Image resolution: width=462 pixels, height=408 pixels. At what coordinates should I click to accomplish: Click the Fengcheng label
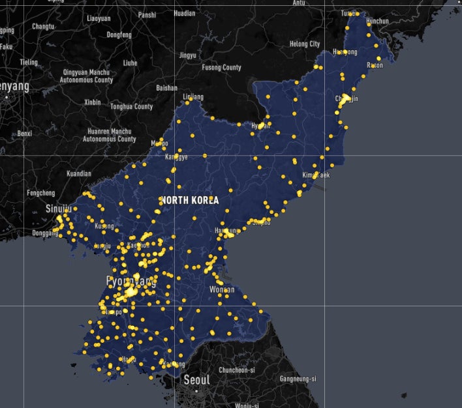point(41,193)
